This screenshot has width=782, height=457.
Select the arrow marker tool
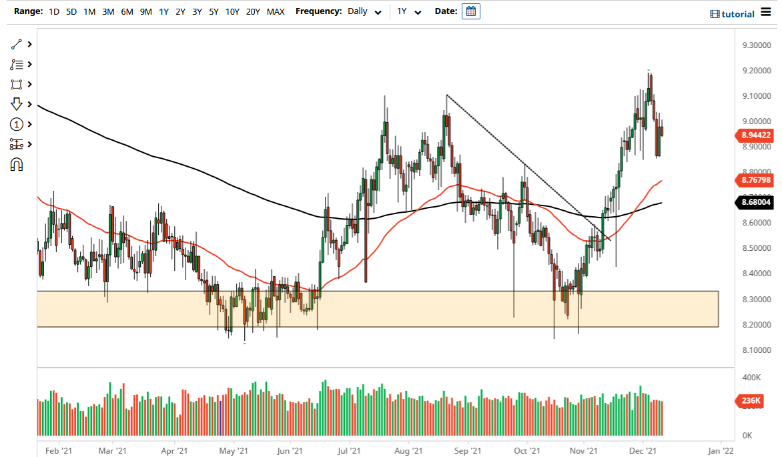pos(17,104)
